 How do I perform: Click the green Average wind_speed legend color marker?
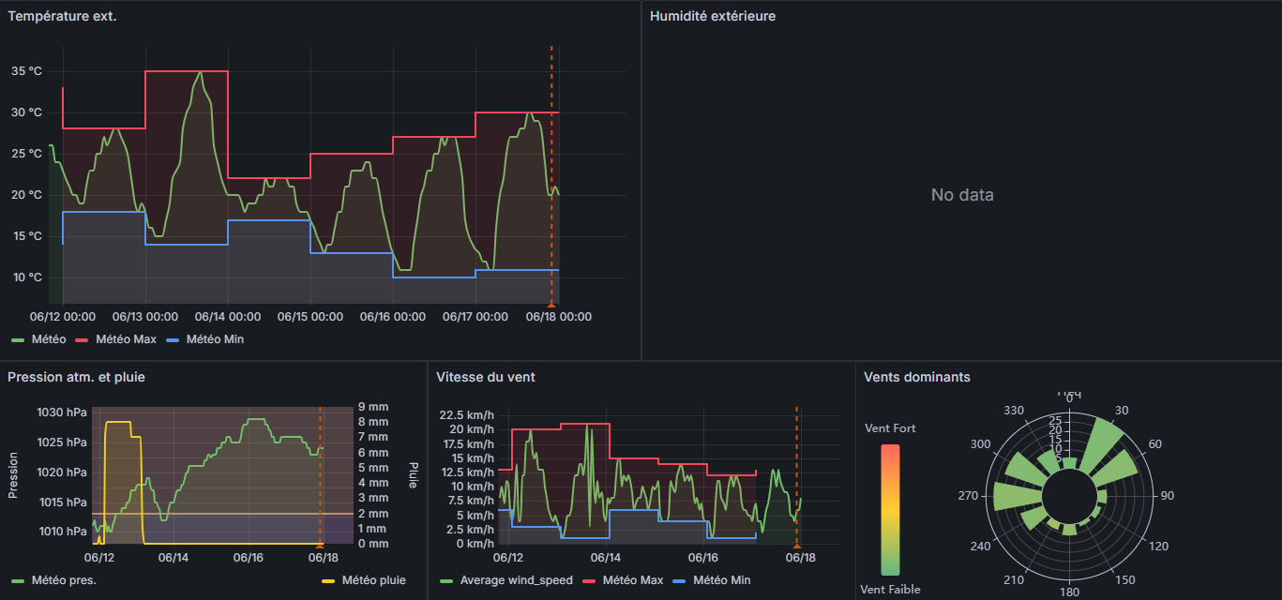coord(446,580)
